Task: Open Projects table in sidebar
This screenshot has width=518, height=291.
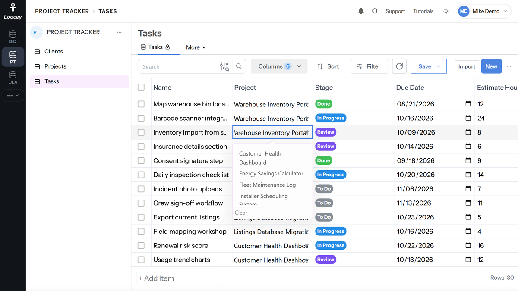Action: (79, 66)
